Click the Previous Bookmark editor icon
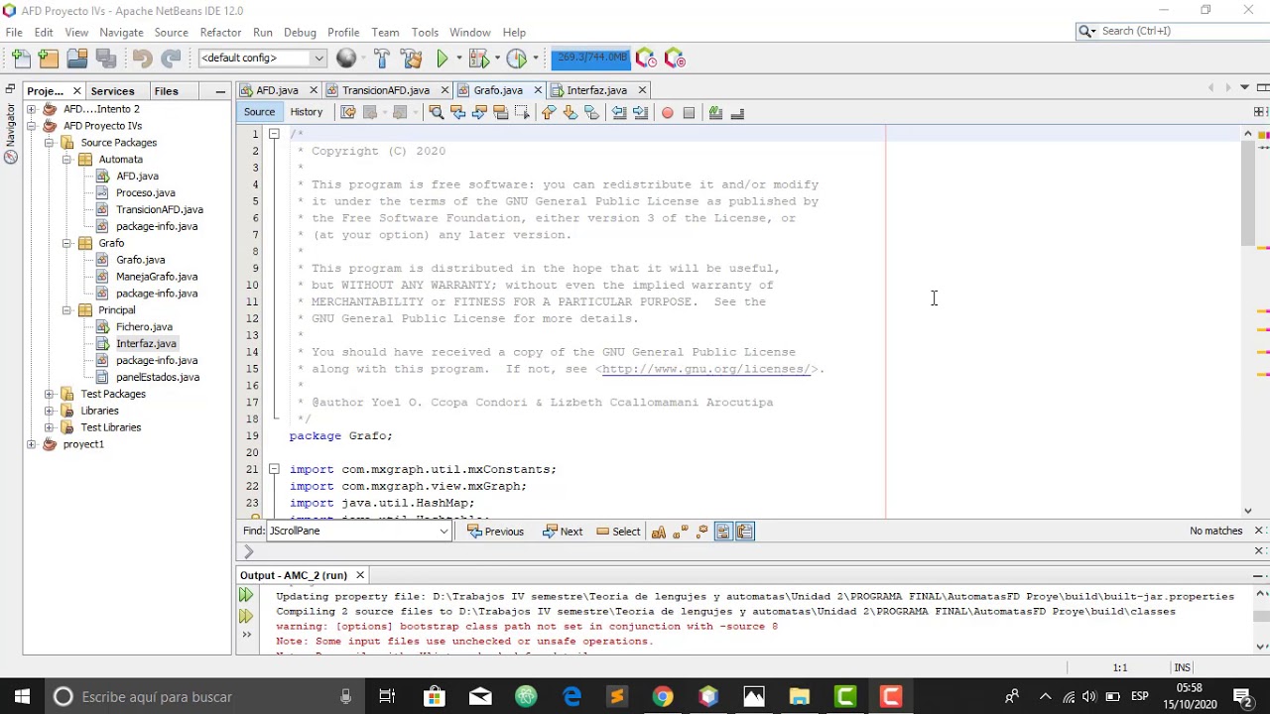This screenshot has width=1270, height=714. [549, 113]
